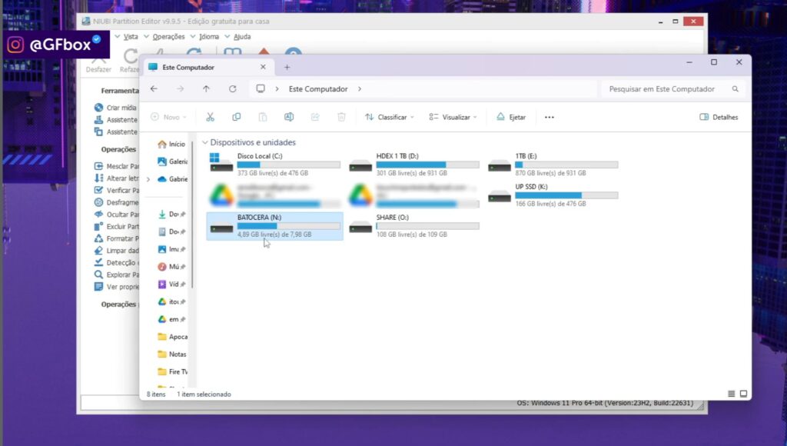The width and height of the screenshot is (787, 446).
Task: Open the Novo dropdown
Action: [x=168, y=117]
